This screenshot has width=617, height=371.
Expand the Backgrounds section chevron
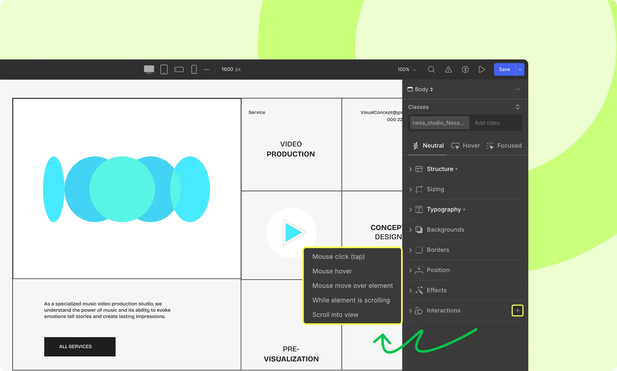(x=410, y=230)
